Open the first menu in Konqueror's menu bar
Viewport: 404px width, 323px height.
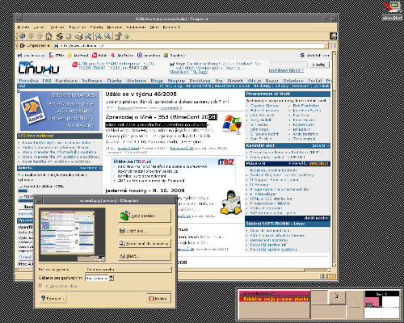click(x=23, y=27)
